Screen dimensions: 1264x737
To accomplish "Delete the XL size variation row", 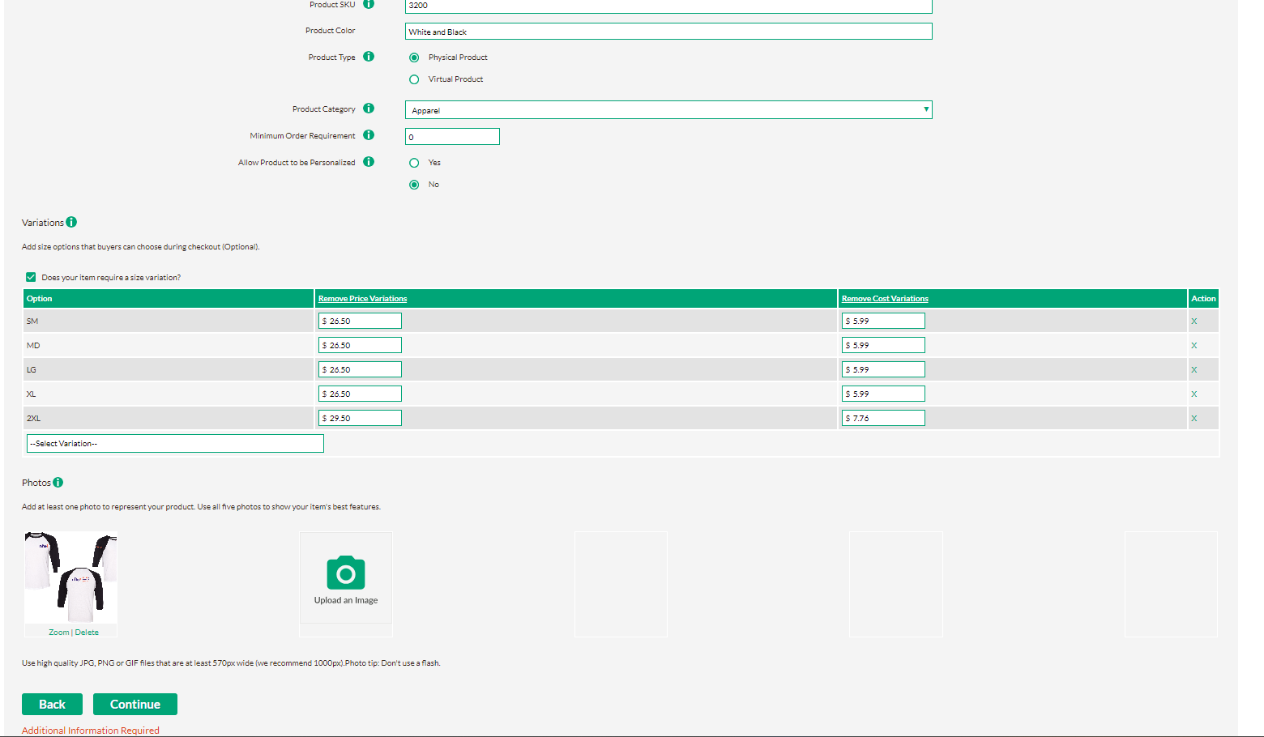I will [x=1194, y=394].
